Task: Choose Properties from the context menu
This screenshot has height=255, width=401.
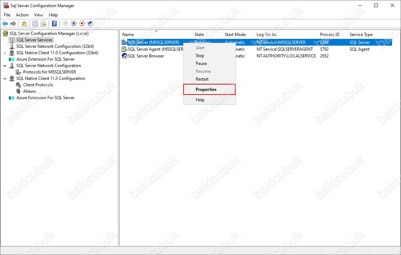Action: 206,90
